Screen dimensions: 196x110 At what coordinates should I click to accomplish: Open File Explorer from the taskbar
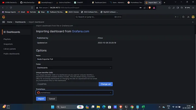coord(98,107)
